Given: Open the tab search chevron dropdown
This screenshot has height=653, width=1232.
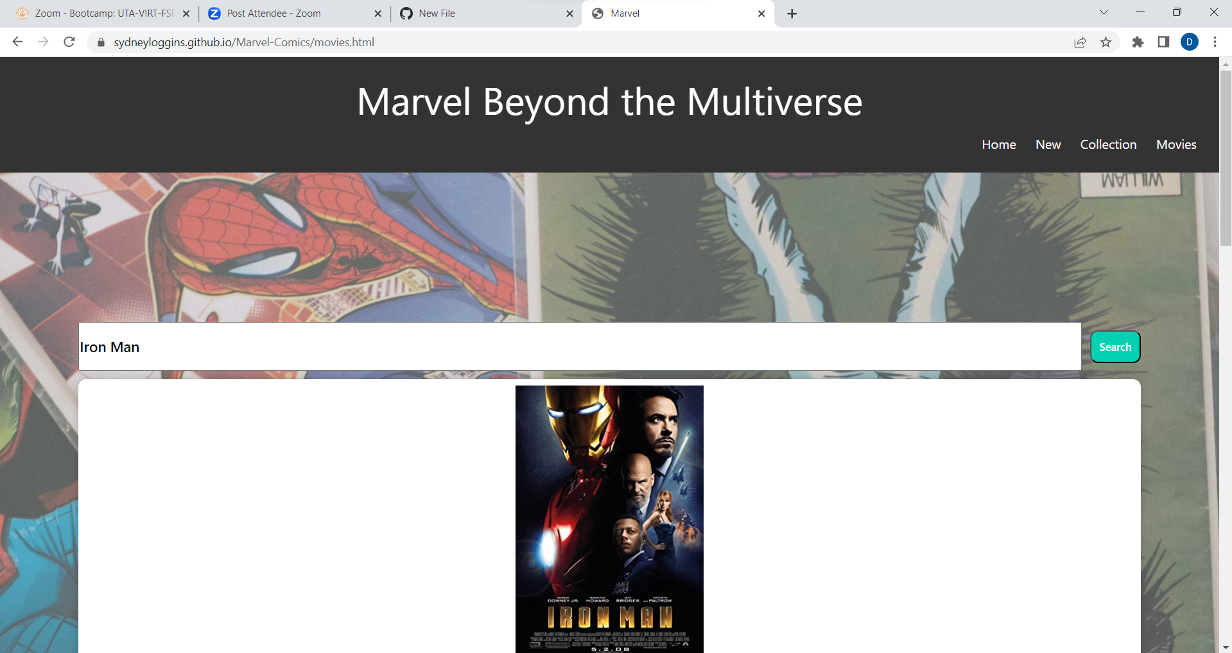Looking at the screenshot, I should (x=1103, y=12).
